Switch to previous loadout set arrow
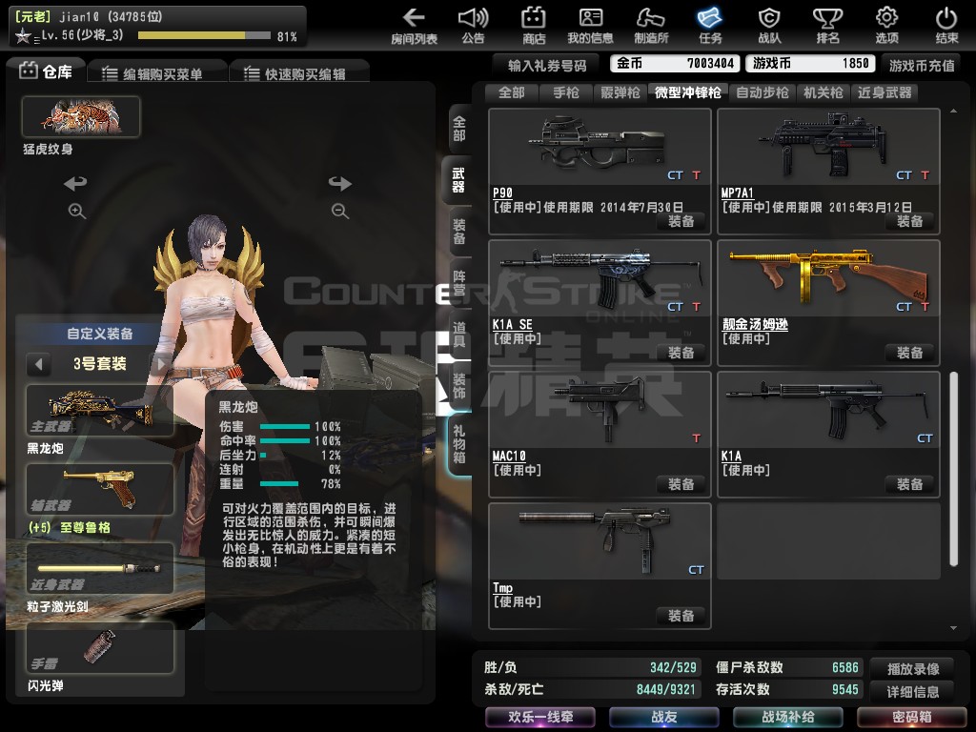Viewport: 976px width, 732px height. point(38,364)
